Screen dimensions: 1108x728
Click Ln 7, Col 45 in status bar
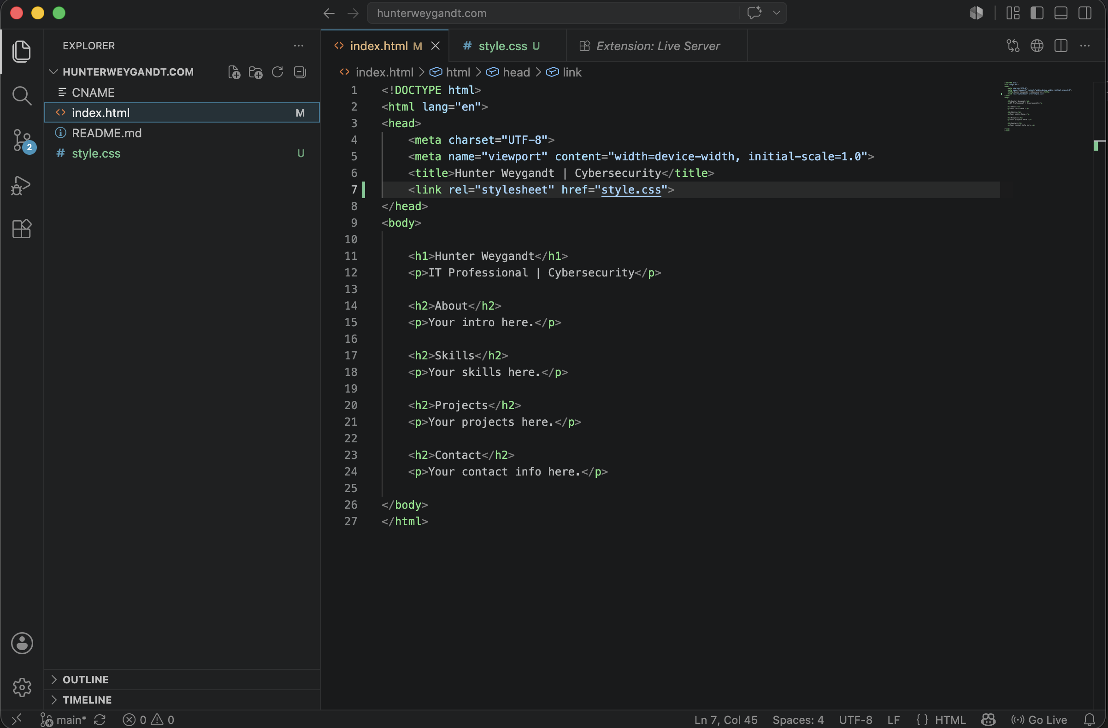click(x=725, y=720)
